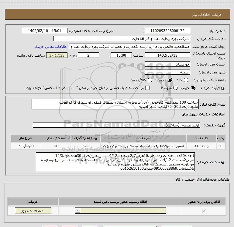
Task: Click the مشاهده مجوز button
Action: point(33,211)
